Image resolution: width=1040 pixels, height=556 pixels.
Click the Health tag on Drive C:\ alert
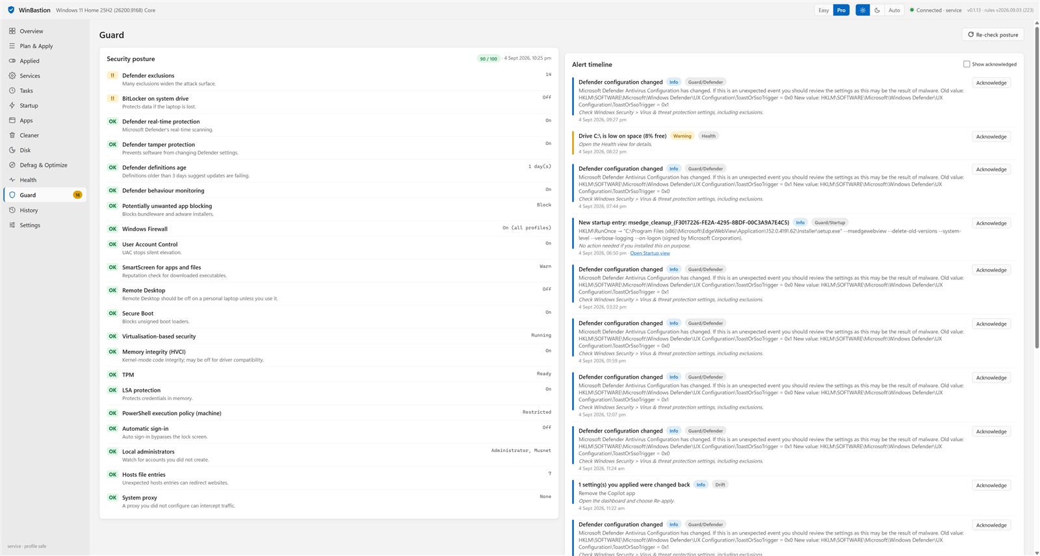pyautogui.click(x=708, y=136)
